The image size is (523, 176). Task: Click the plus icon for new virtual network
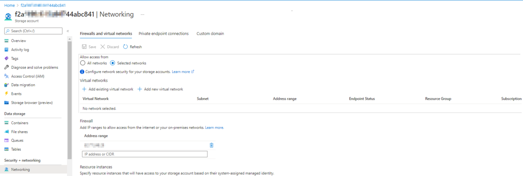pos(140,89)
